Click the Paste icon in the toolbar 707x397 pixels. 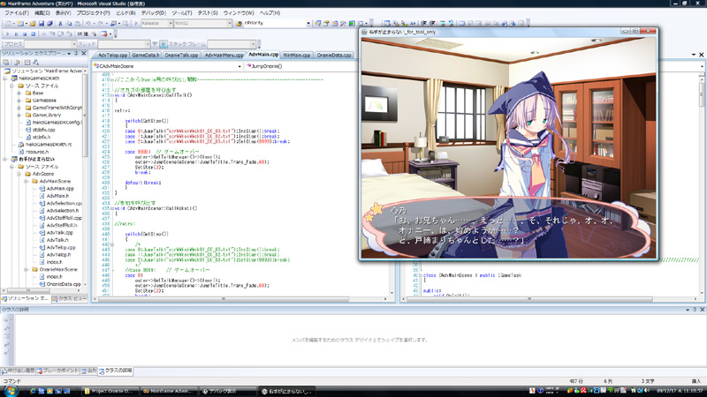coord(77,24)
